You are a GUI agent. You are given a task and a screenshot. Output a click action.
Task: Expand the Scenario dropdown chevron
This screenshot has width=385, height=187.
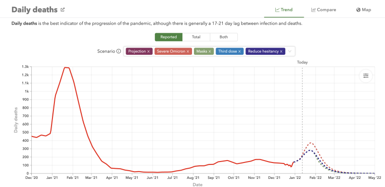click(x=290, y=51)
